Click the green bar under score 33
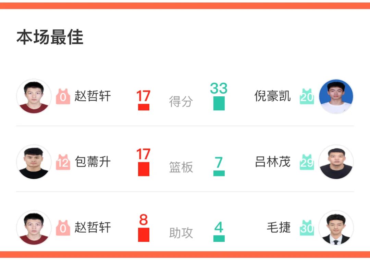Image resolution: width=370 pixels, height=260 pixels. (219, 103)
